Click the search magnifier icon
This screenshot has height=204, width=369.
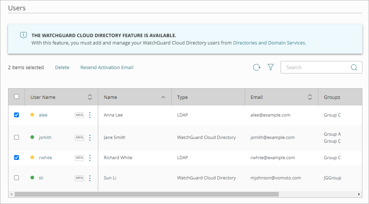[354, 67]
